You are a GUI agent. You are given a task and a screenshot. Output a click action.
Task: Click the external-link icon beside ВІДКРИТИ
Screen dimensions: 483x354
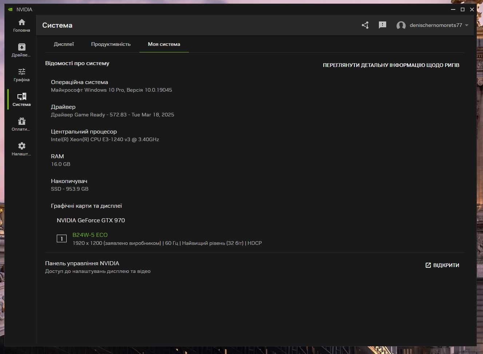coord(428,265)
